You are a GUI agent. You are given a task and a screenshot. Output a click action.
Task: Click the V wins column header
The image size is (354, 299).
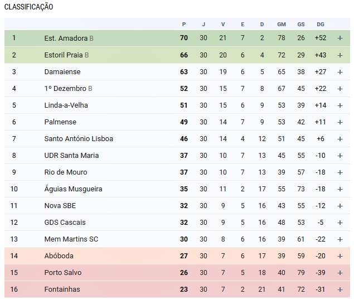tap(223, 24)
